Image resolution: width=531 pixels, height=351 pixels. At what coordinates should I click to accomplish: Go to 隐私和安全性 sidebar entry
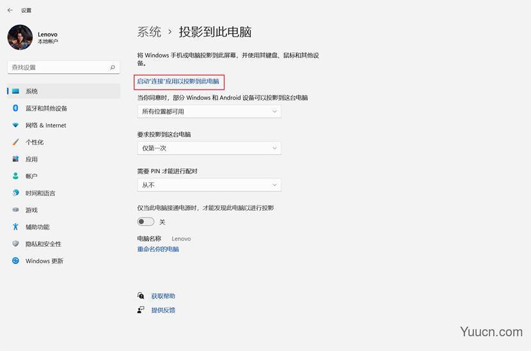pyautogui.click(x=63, y=244)
